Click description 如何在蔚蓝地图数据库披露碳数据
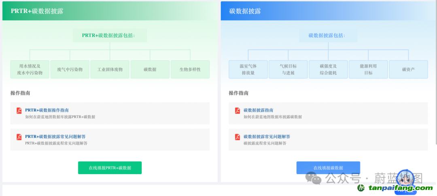This screenshot has width=437, height=196. coord(273,117)
